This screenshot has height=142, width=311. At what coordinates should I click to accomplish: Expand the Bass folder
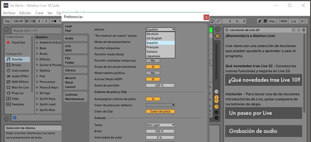pyautogui.click(x=37, y=48)
